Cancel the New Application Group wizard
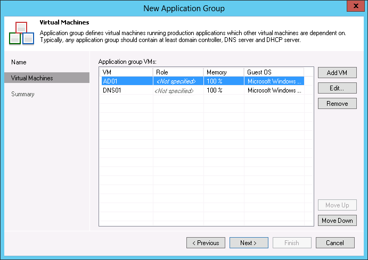Screen dimensions: 368x260 pyautogui.click(x=335, y=243)
